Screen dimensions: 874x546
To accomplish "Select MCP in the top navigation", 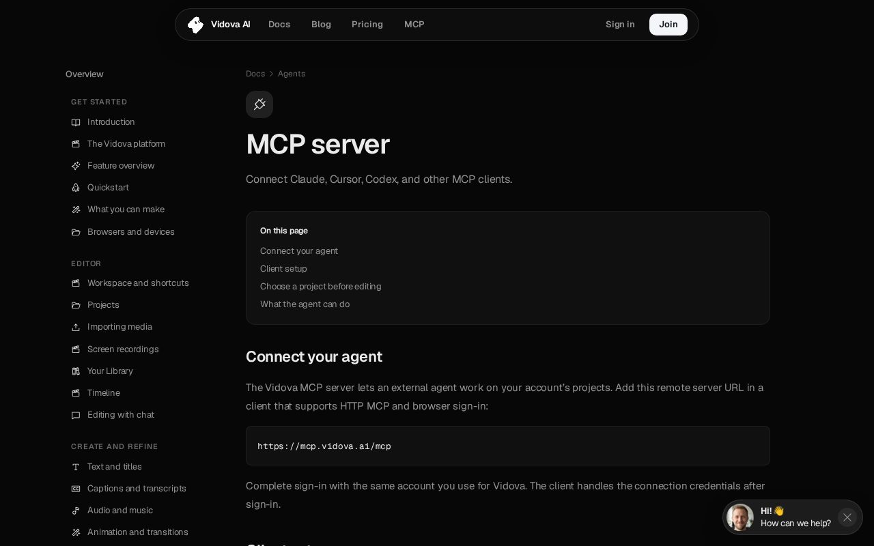I will (x=414, y=25).
